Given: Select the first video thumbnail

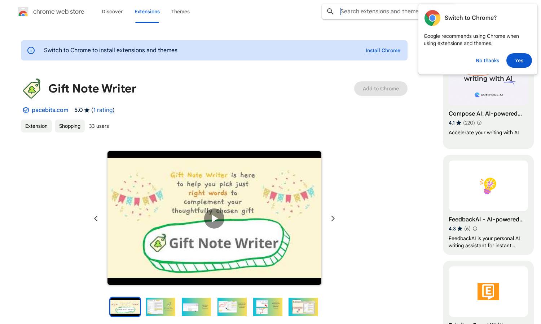Looking at the screenshot, I should click(125, 307).
